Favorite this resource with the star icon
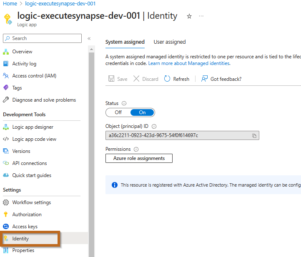Viewport: 301px width, 257px height. pos(189,16)
